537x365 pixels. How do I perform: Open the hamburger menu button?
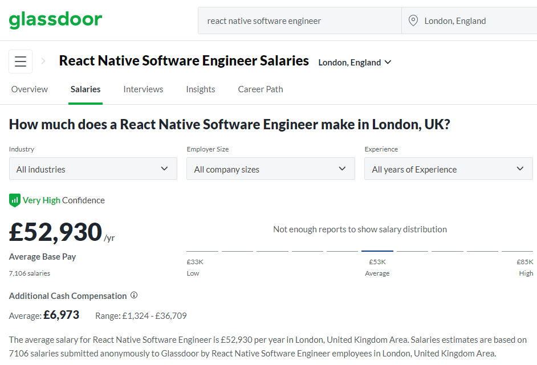click(21, 61)
